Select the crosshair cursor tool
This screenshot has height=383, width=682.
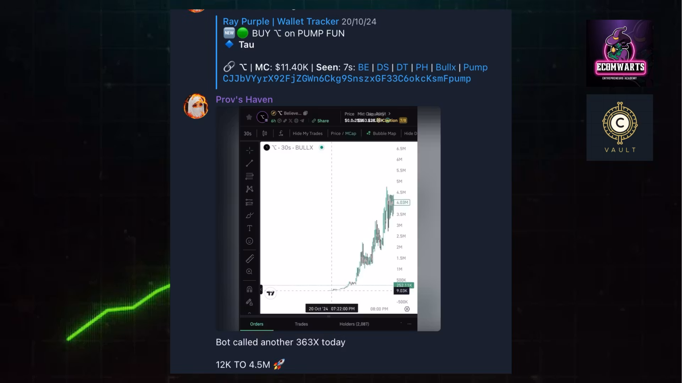249,150
